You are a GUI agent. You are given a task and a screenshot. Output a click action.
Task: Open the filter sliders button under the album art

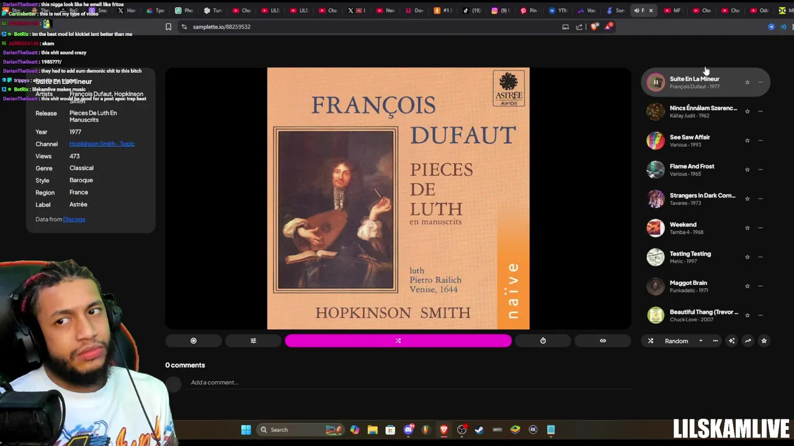(x=253, y=341)
